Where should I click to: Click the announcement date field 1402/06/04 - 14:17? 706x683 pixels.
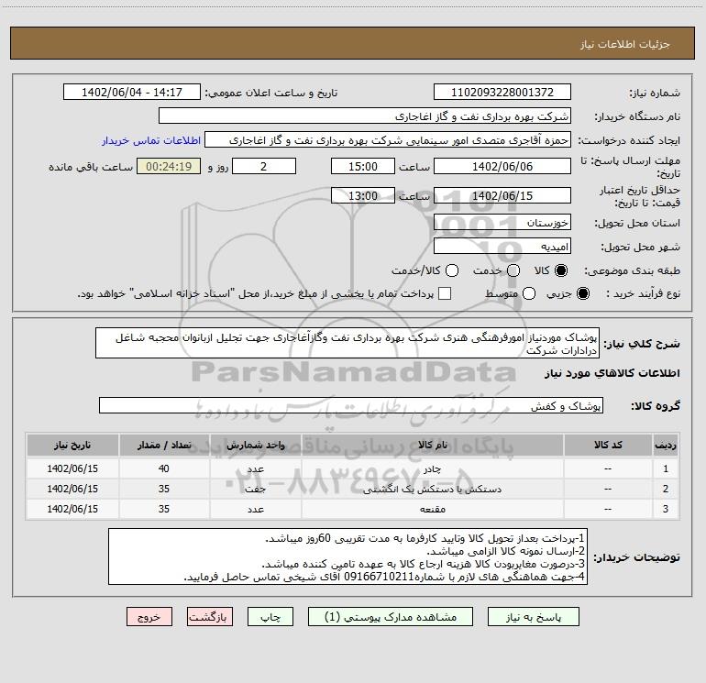(132, 92)
